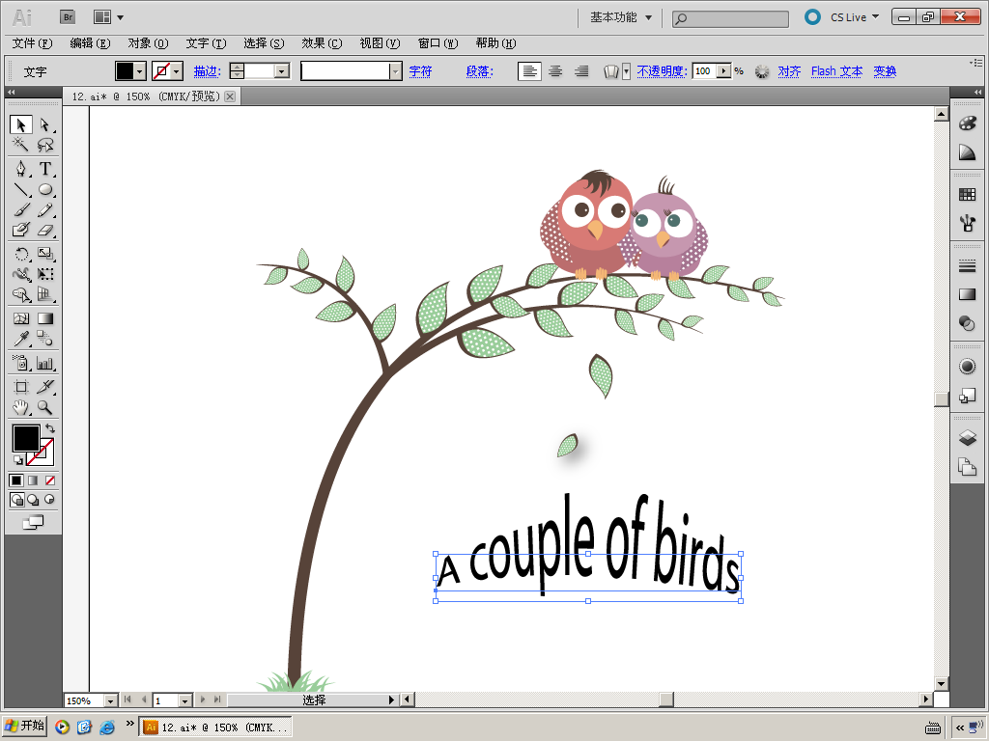Set fill to None in toolbox
The image size is (989, 741).
[50, 480]
